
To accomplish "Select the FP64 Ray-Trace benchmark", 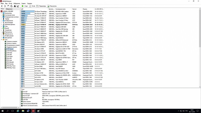I will pyautogui.click(x=11, y=68).
